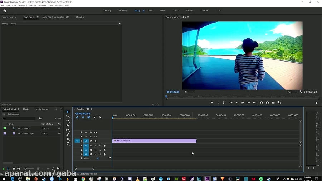Select the Ripple Edit tool
Image resolution: width=322 pixels, height=181 pixels.
tap(68, 121)
